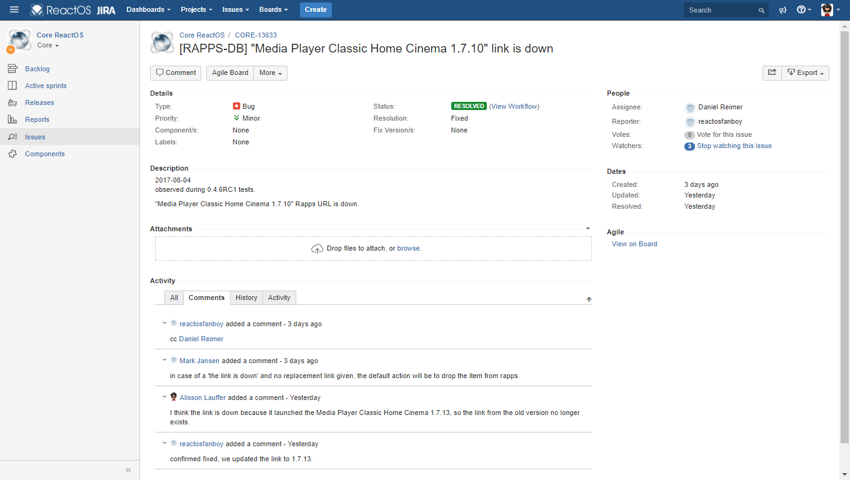
Task: Switch to the All activity tab
Action: [x=174, y=298]
